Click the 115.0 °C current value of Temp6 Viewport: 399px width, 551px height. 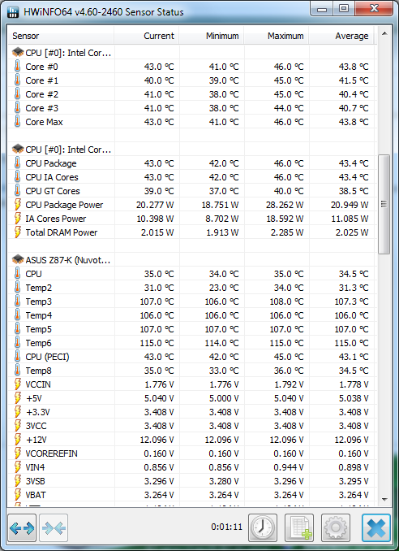click(x=157, y=343)
